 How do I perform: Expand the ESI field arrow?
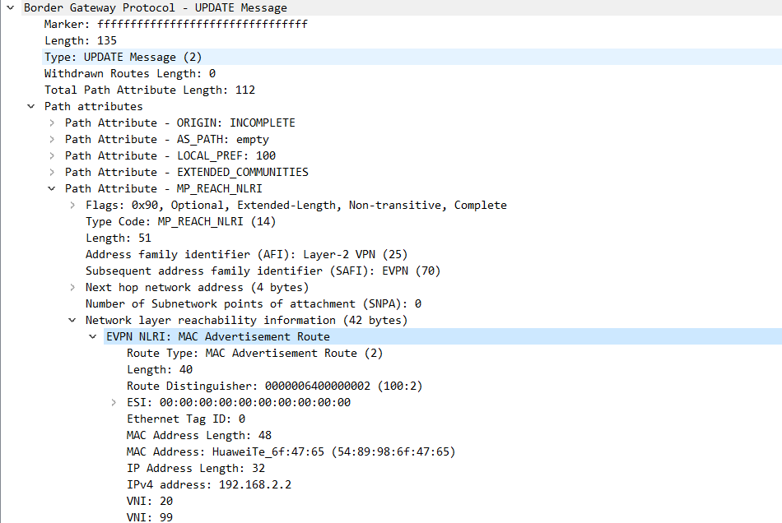[113, 402]
